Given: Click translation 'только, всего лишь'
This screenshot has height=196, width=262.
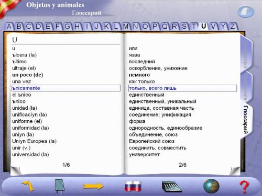Looking at the screenshot, I should coord(182,88).
